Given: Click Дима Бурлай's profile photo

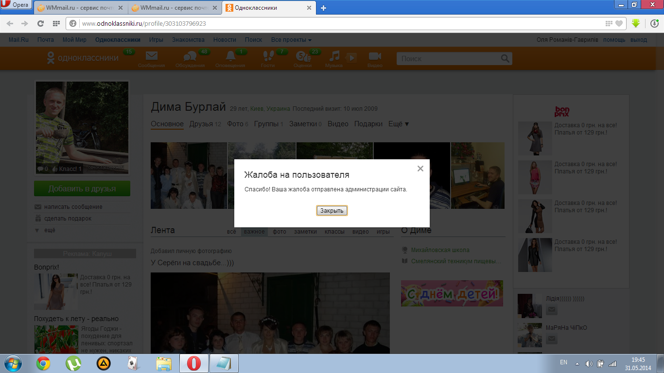Looking at the screenshot, I should click(82, 127).
